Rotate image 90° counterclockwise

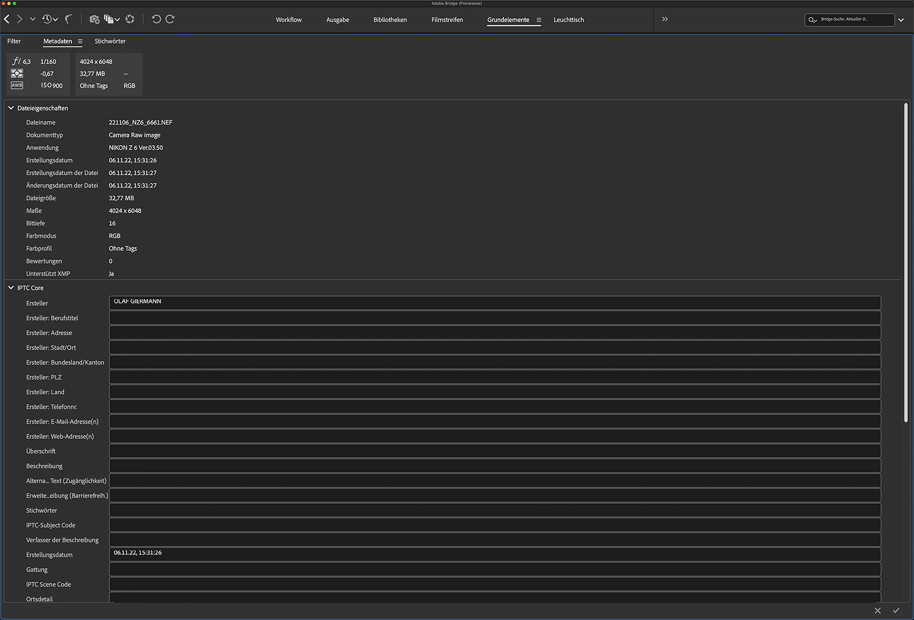pos(156,19)
